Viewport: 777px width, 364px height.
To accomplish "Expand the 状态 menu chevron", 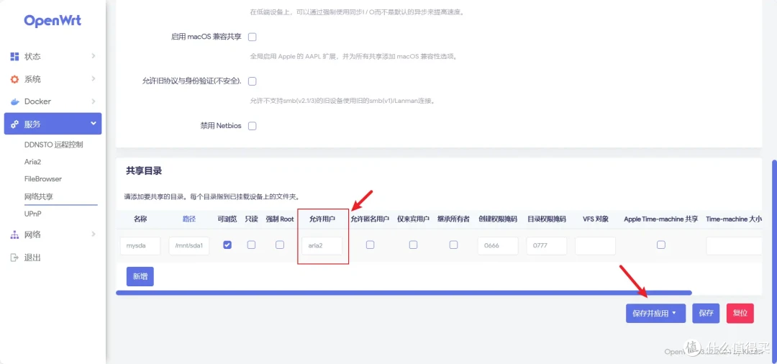I will click(93, 56).
